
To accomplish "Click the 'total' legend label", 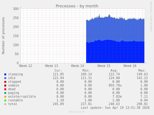I will 13,104.
